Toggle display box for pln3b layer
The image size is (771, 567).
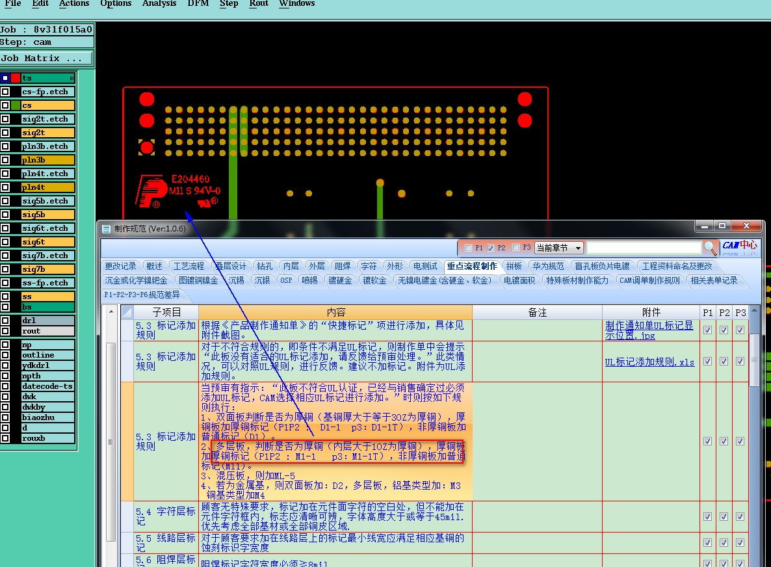[5, 160]
